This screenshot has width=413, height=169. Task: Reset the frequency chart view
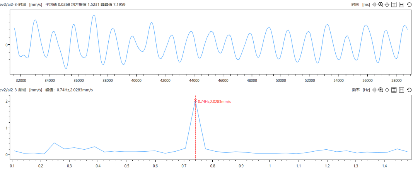[409, 90]
